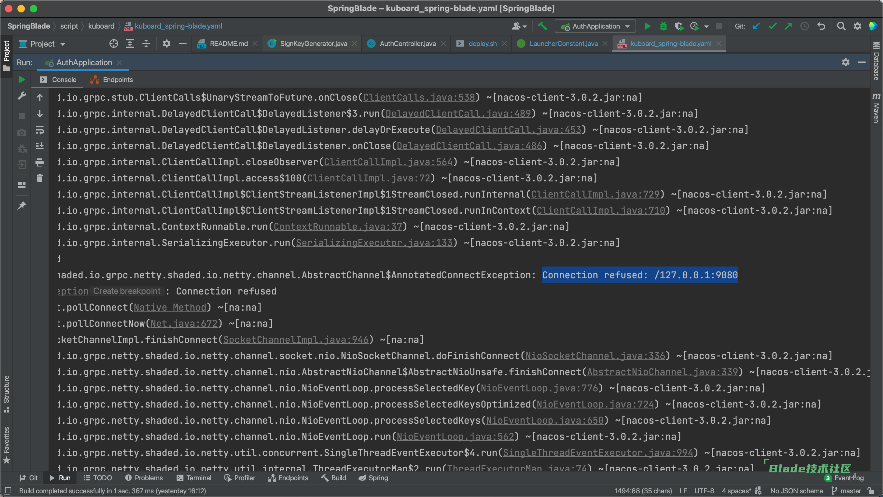
Task: Click the console print icon
Action: 40,162
